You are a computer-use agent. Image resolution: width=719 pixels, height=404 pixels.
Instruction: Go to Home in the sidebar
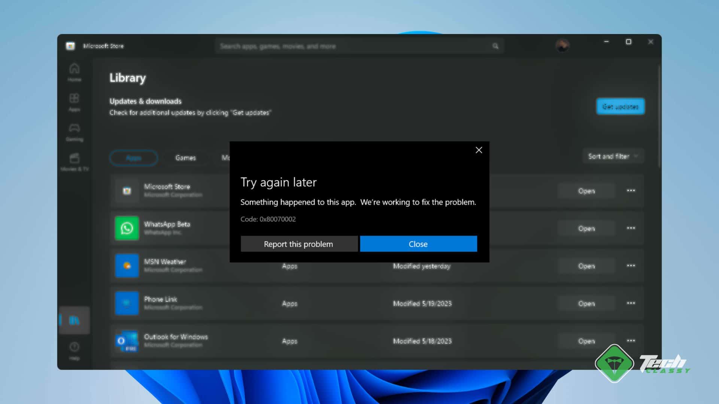click(x=74, y=72)
